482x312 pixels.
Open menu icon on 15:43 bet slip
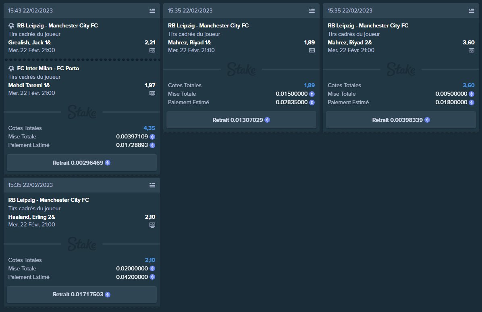pyautogui.click(x=152, y=11)
